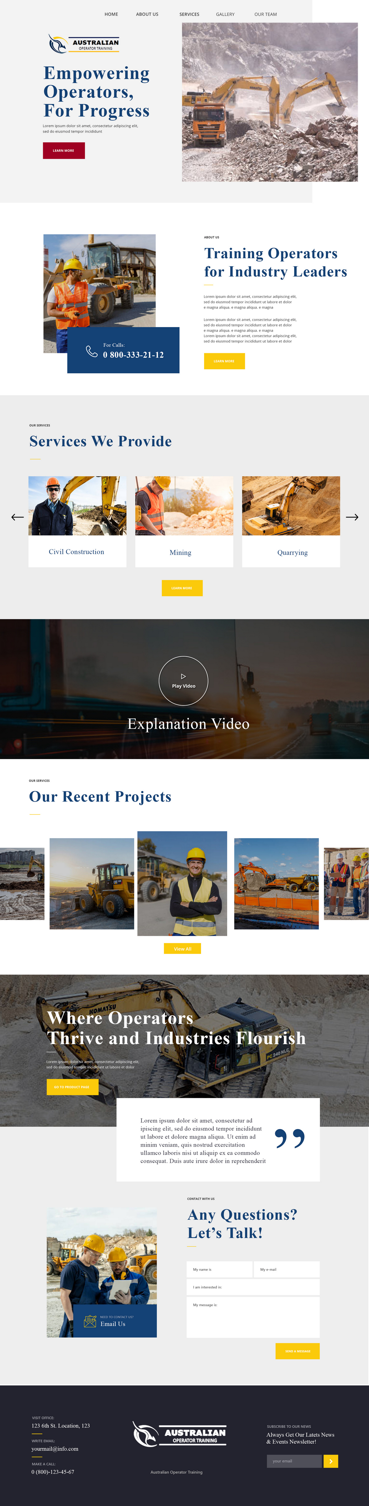Viewport: 369px width, 1506px height.
Task: Click the envelope icon beside Email Us
Action: point(90,1321)
